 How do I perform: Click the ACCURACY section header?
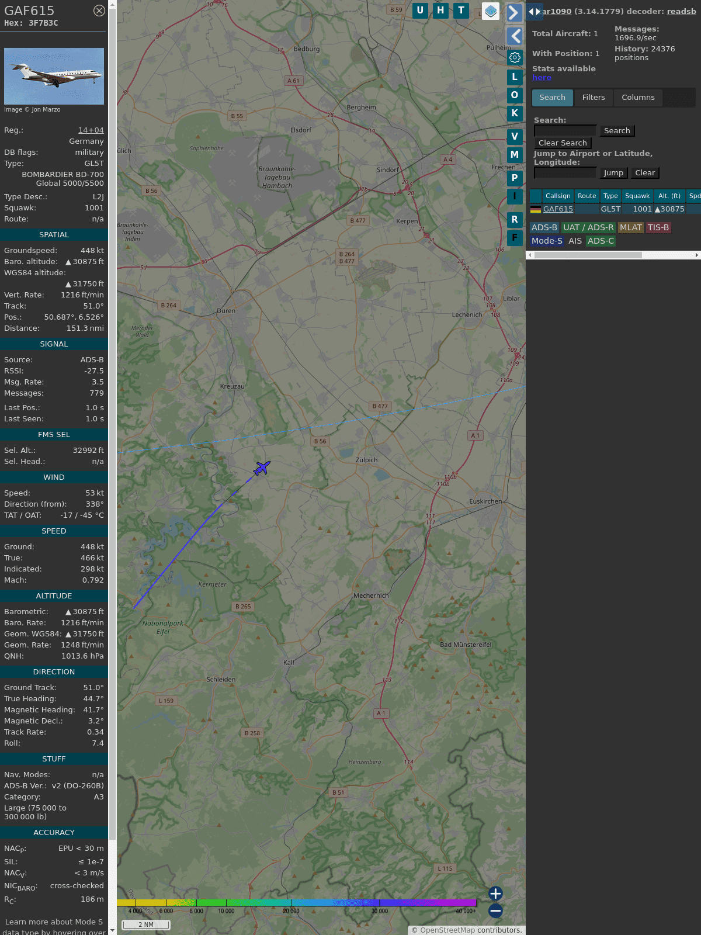pos(54,833)
